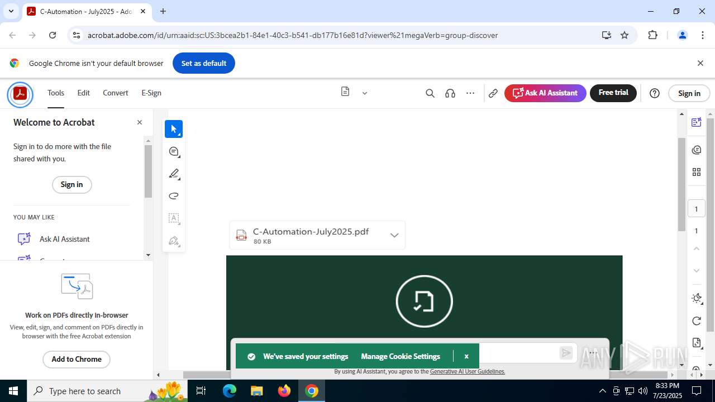Viewport: 715px width, 402px height.
Task: Open Firefox from taskbar
Action: click(x=284, y=391)
